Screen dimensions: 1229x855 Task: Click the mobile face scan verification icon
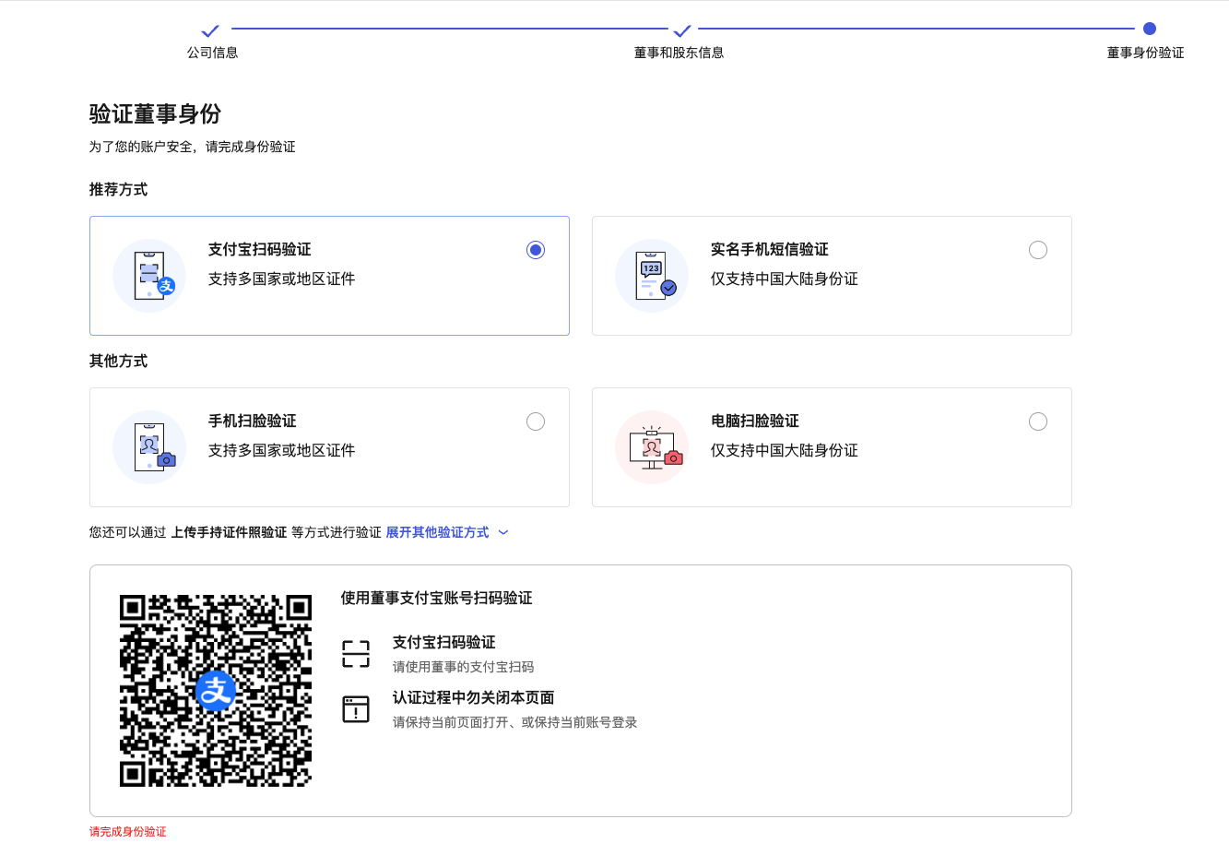[149, 446]
